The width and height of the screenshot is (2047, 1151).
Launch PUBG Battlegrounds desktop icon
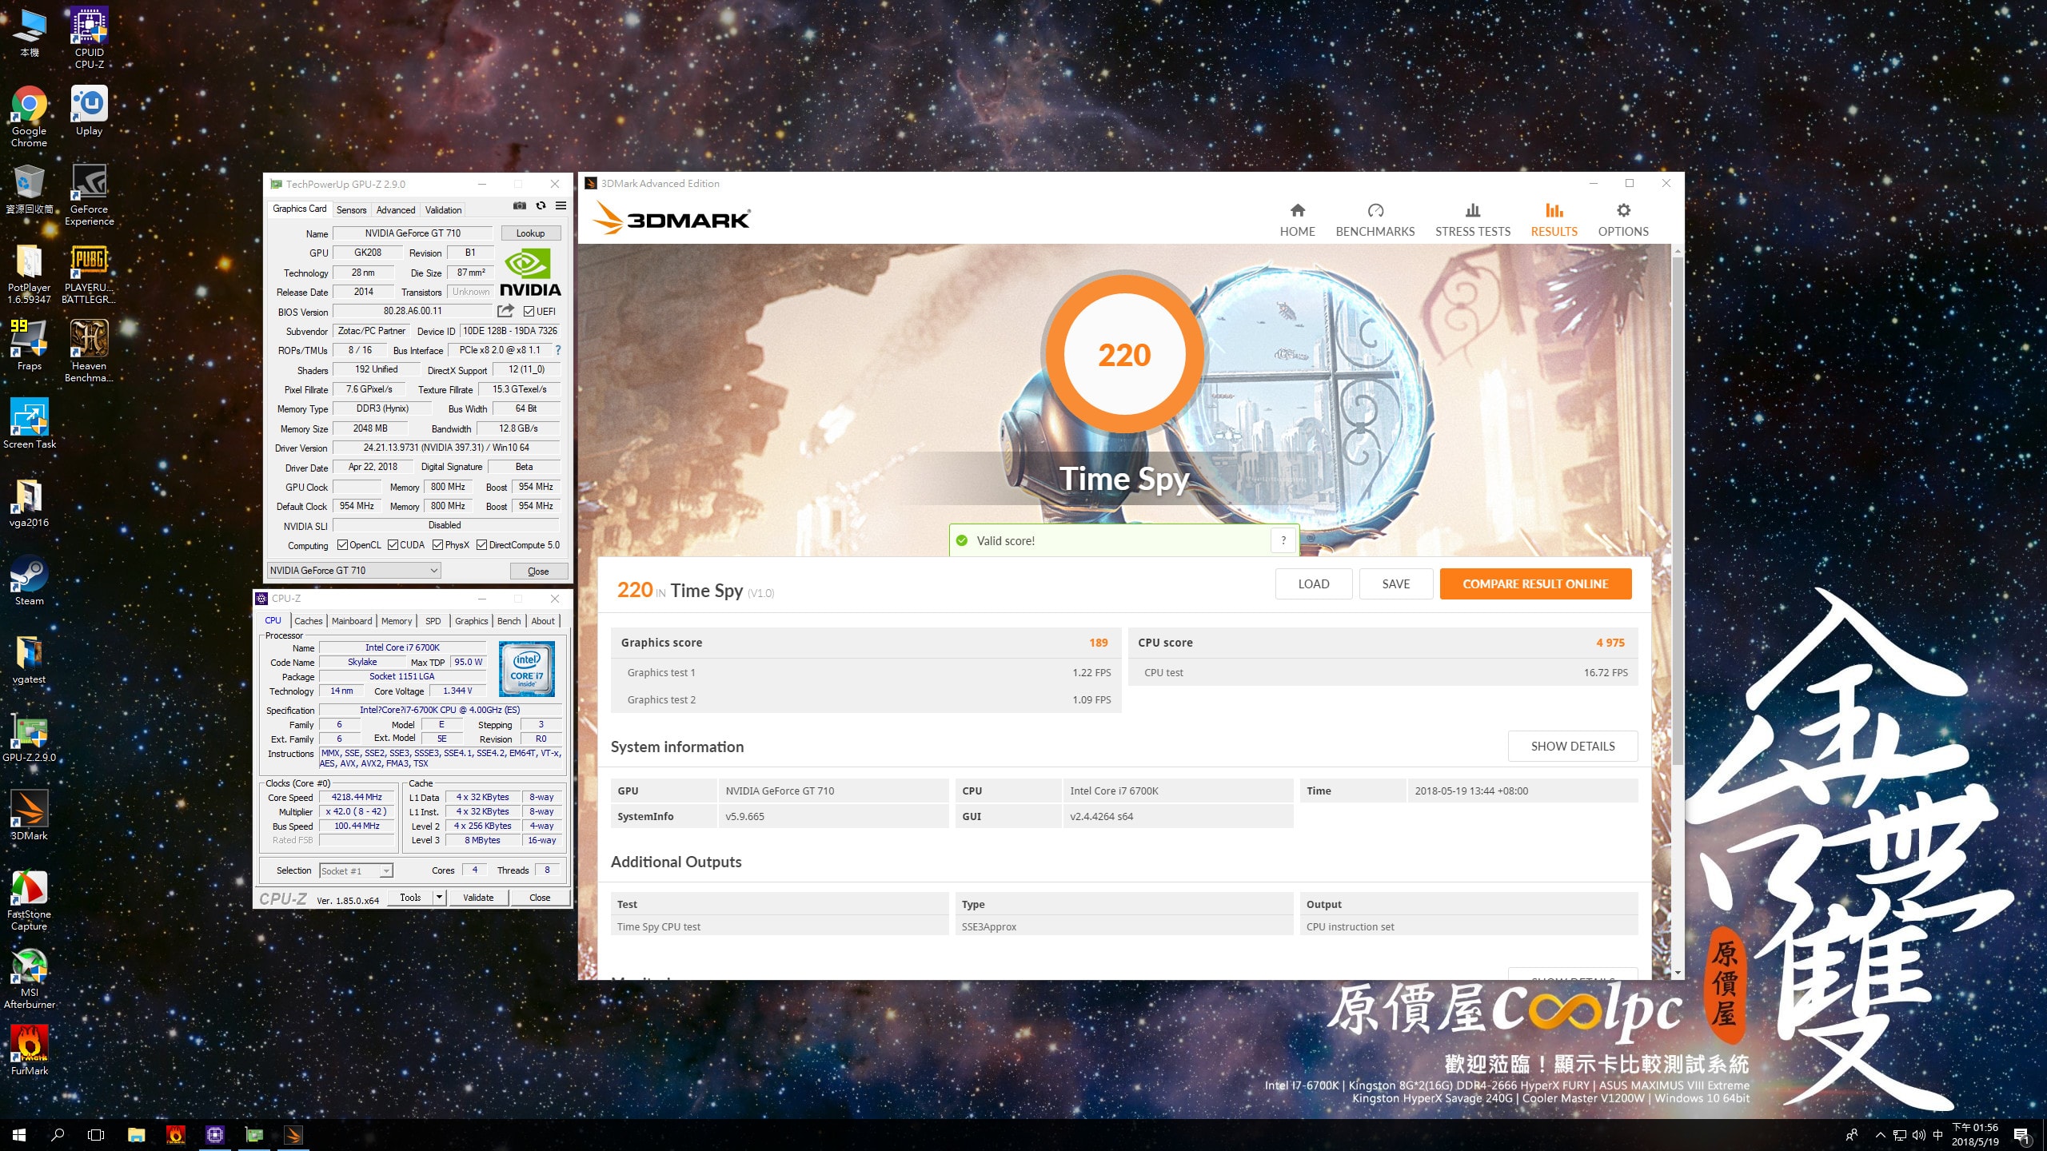click(x=89, y=273)
